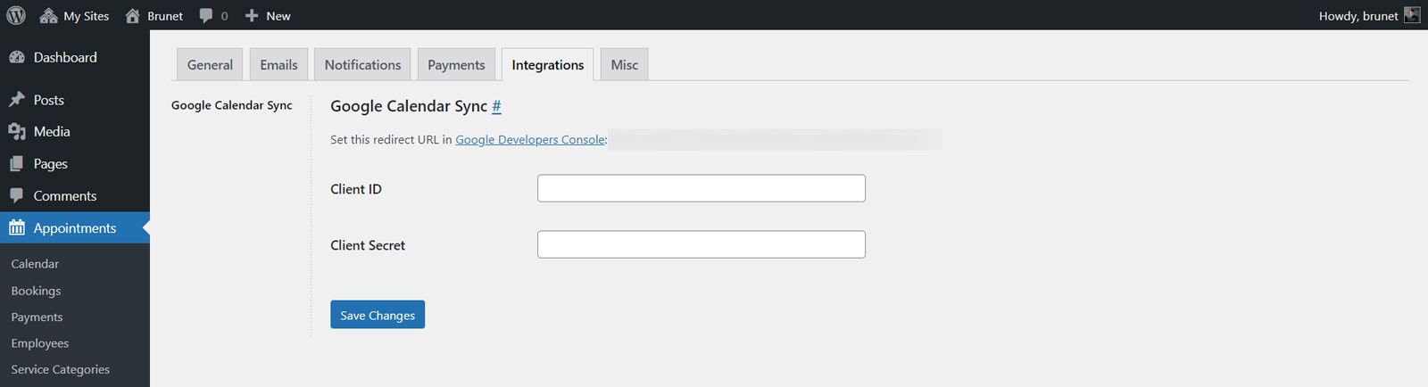Open the Google Developers Console link
This screenshot has height=387, width=1428.
point(530,140)
